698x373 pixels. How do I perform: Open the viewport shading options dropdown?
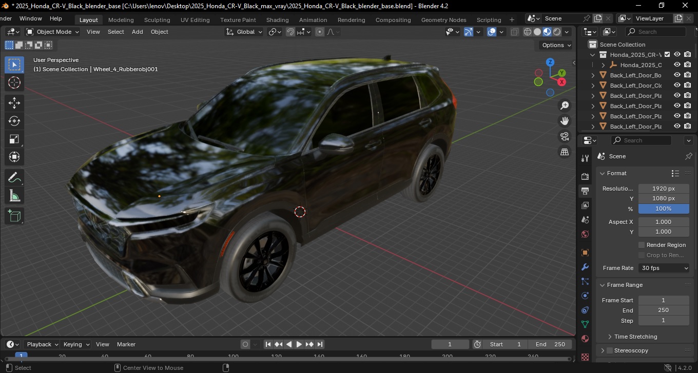coord(567,32)
